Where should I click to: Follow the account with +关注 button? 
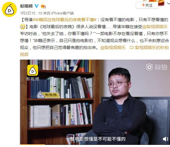(147, 5)
